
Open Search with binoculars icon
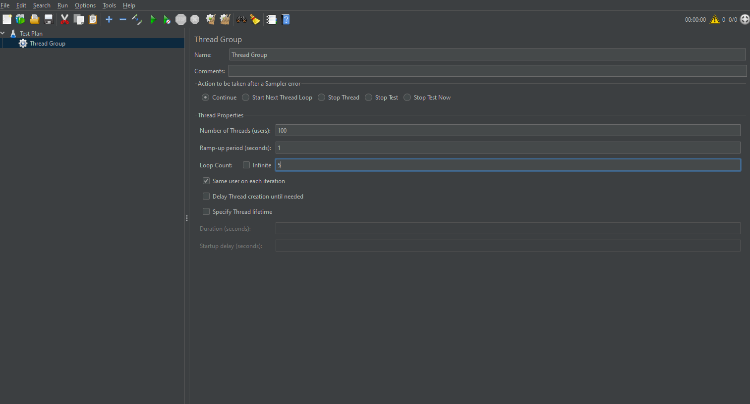pos(241,19)
